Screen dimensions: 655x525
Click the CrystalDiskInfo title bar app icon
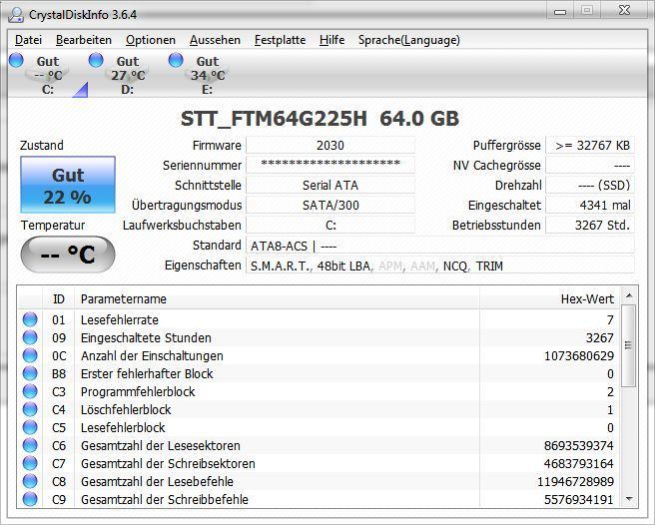click(16, 15)
